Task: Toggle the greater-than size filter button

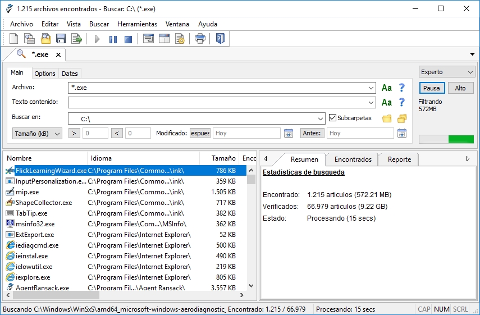Action: coord(74,133)
